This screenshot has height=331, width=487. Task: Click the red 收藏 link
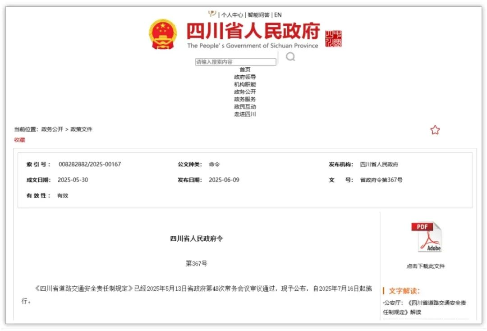click(19, 140)
